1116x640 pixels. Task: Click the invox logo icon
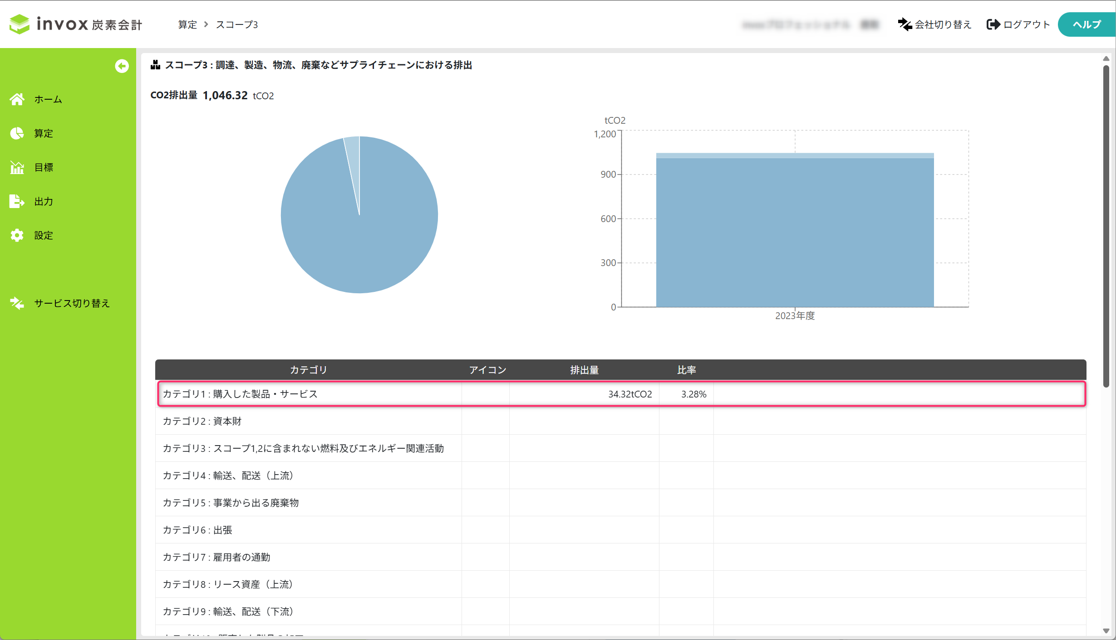pos(20,24)
